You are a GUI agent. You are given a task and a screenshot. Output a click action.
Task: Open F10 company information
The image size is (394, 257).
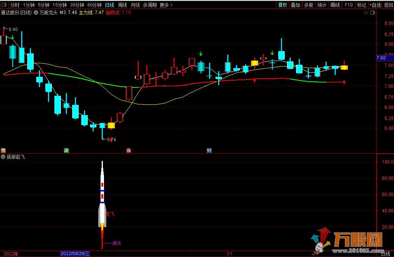point(349,5)
